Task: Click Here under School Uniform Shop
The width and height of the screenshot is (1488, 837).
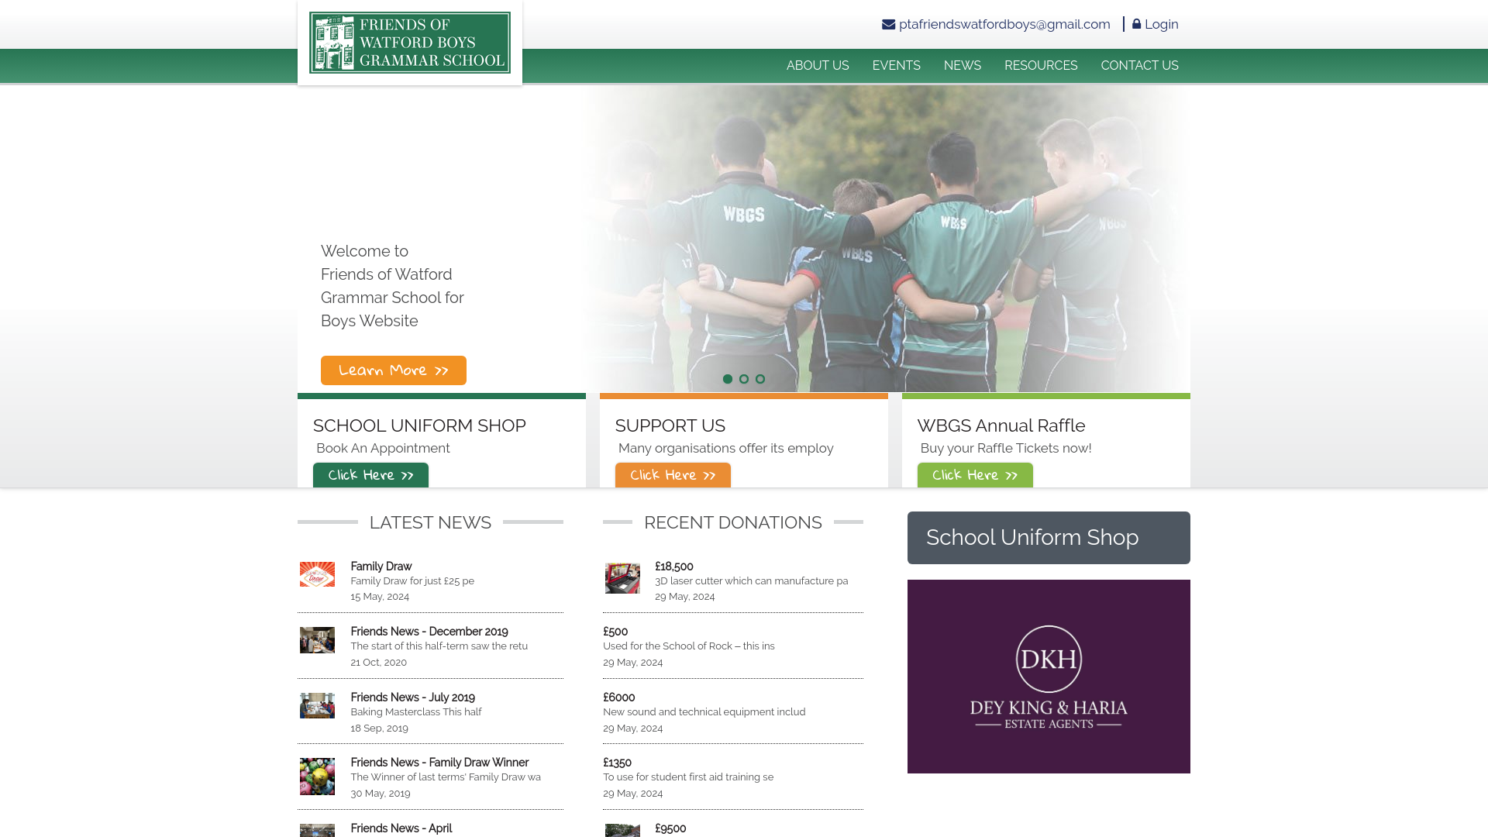Action: click(x=370, y=475)
